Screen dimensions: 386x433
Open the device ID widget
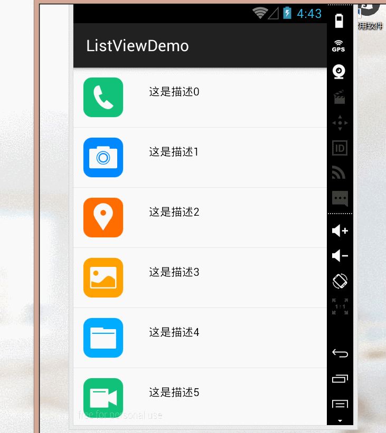(x=340, y=148)
